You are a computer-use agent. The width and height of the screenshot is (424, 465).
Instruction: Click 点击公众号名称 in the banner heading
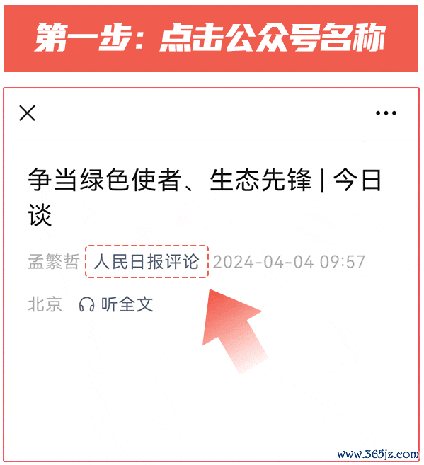pyautogui.click(x=272, y=38)
